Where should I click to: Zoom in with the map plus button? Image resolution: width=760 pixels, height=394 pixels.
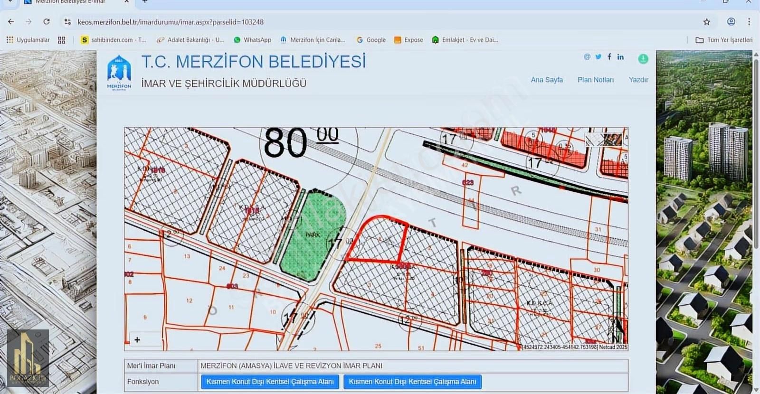click(x=137, y=339)
